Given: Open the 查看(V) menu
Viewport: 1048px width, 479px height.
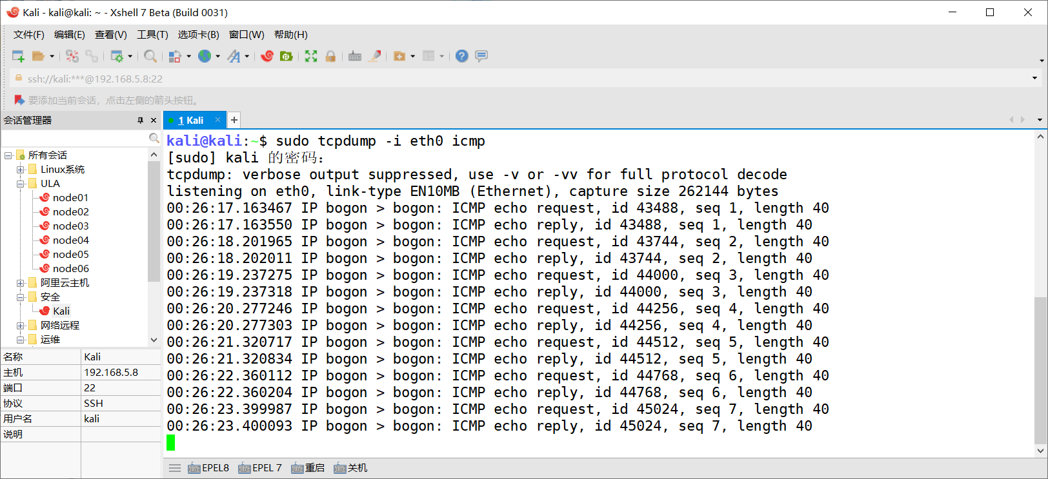Looking at the screenshot, I should (x=111, y=34).
